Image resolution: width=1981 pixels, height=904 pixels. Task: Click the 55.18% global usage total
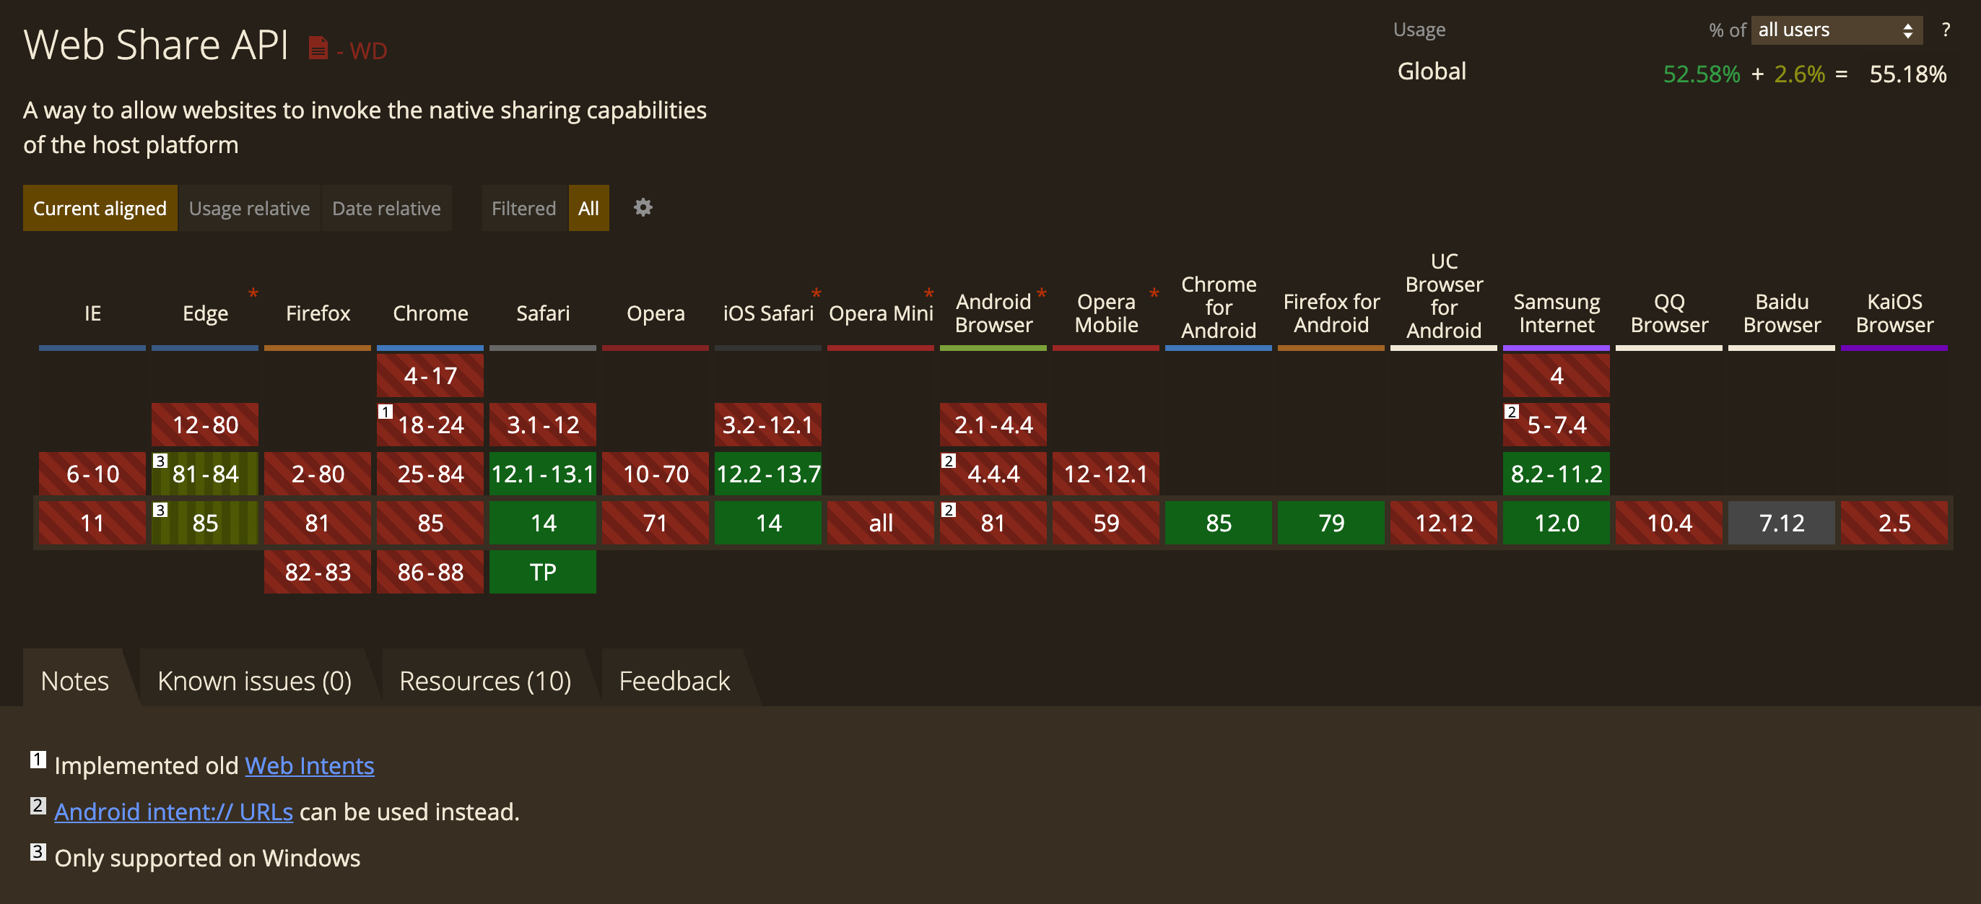[x=1908, y=74]
